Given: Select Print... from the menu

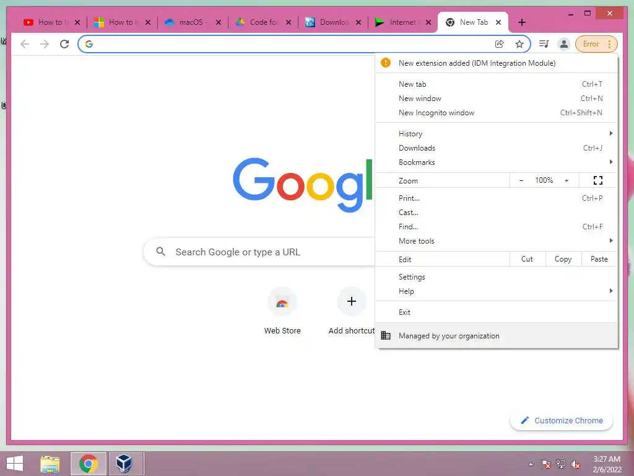Looking at the screenshot, I should pos(497,198).
